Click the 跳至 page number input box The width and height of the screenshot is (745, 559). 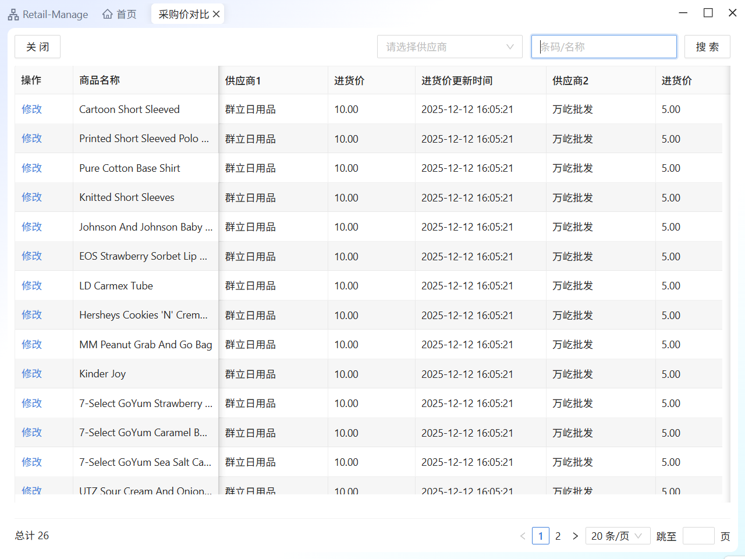(698, 536)
